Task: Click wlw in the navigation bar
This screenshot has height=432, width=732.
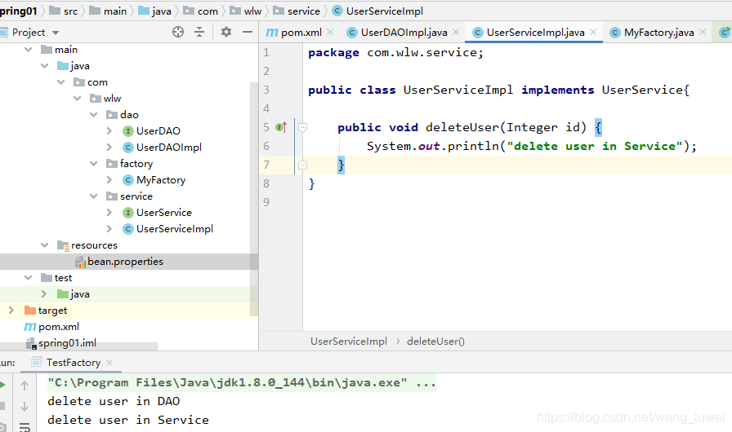Action: click(246, 11)
